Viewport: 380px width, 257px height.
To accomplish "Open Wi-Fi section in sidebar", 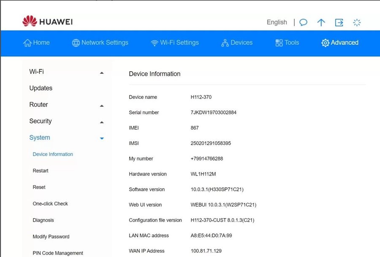I will point(37,72).
